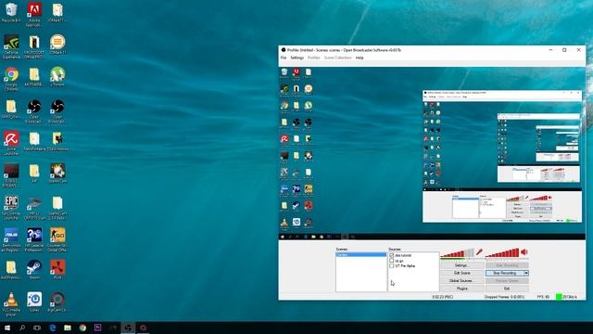
Task: Click the Plugins button
Action: click(461, 289)
